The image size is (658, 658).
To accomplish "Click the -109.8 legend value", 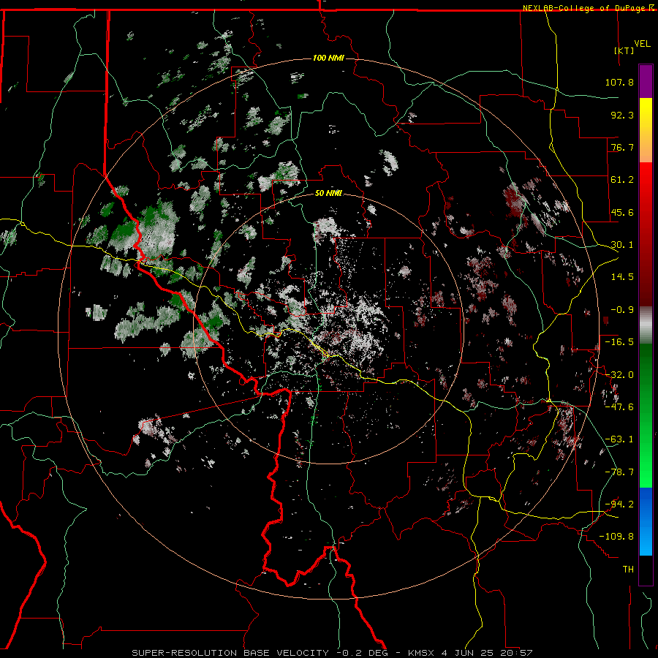I will click(617, 537).
